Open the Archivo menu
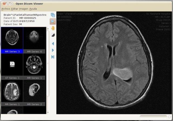The image size is (173, 121). [6, 9]
